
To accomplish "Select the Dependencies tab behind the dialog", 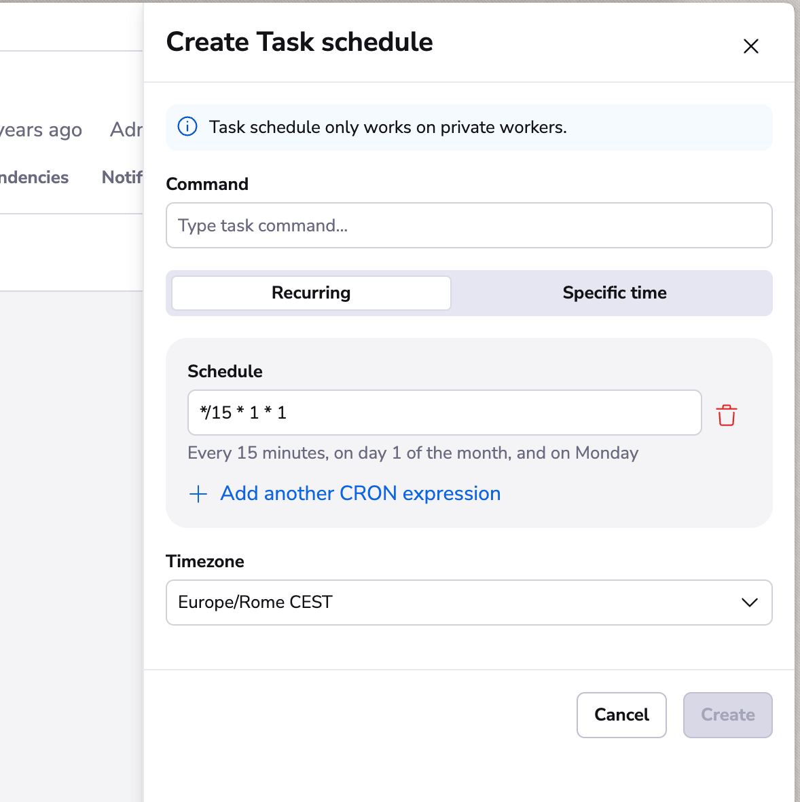I will [34, 177].
